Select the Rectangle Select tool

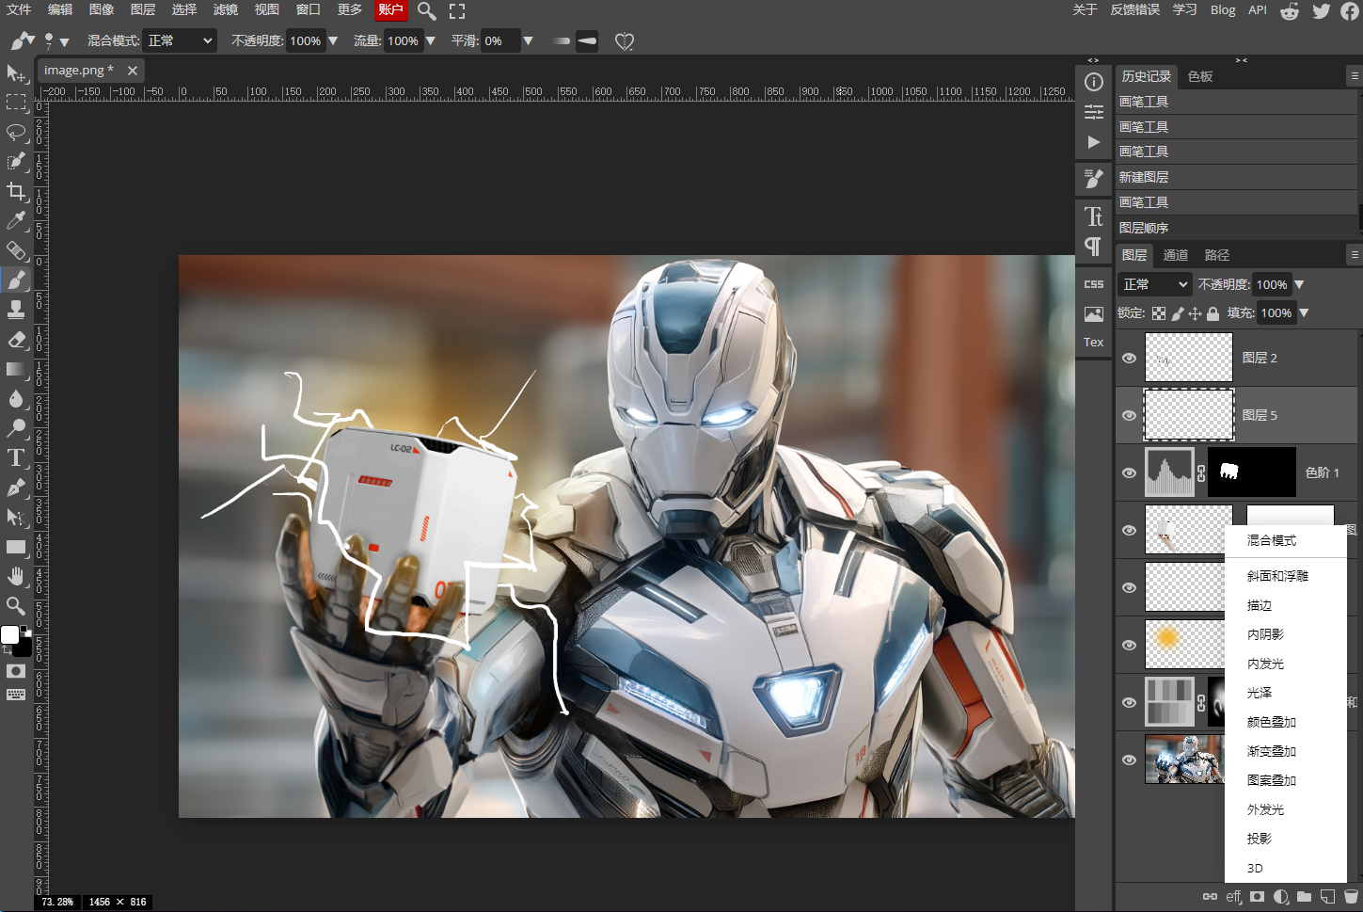[16, 103]
